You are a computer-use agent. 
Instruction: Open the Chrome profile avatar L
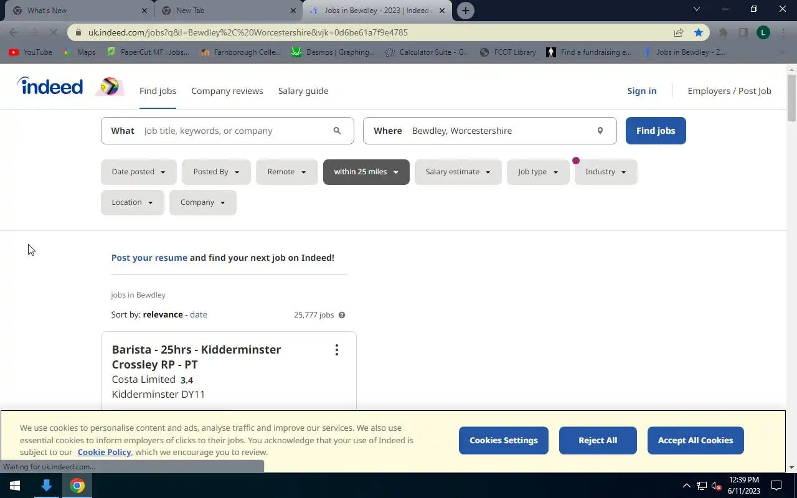tap(763, 32)
